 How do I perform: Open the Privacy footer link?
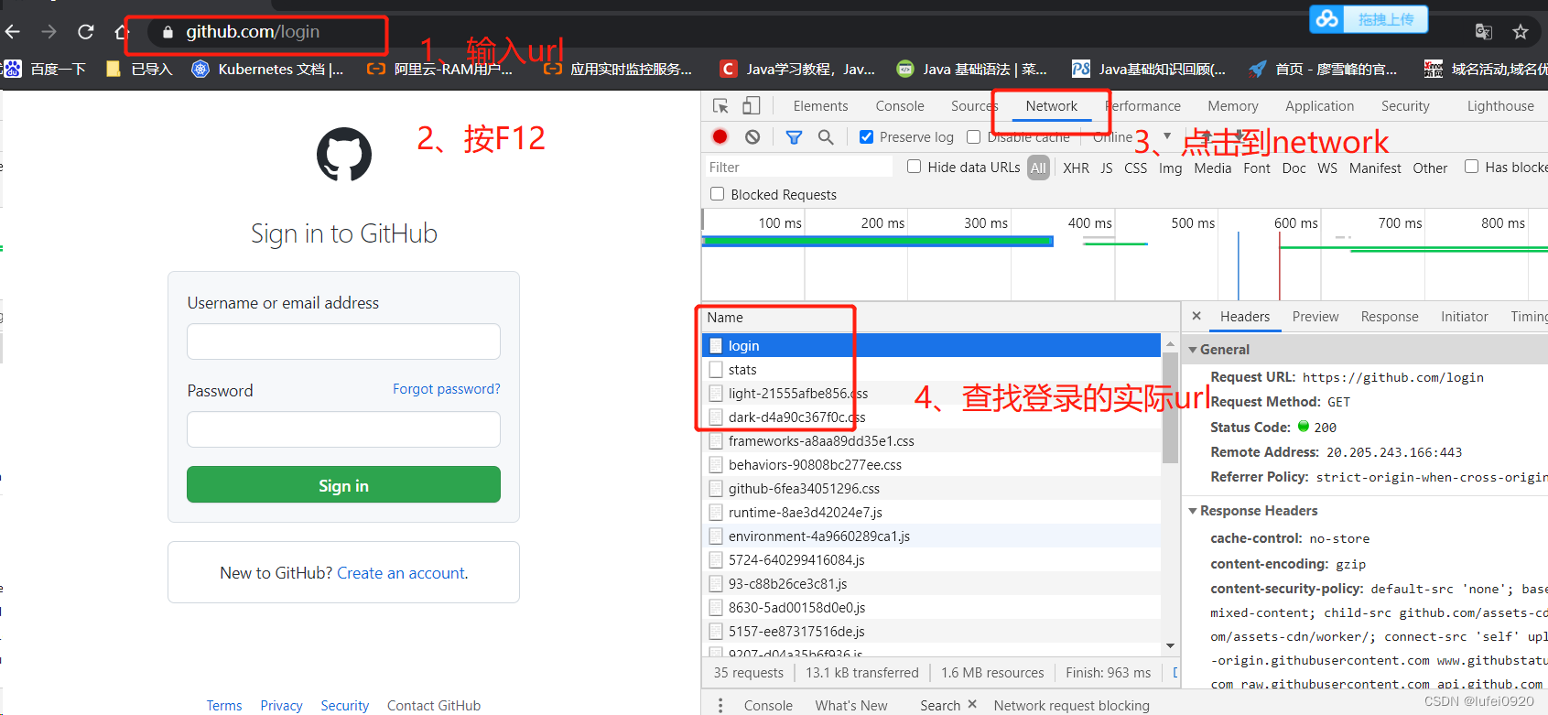[281, 705]
